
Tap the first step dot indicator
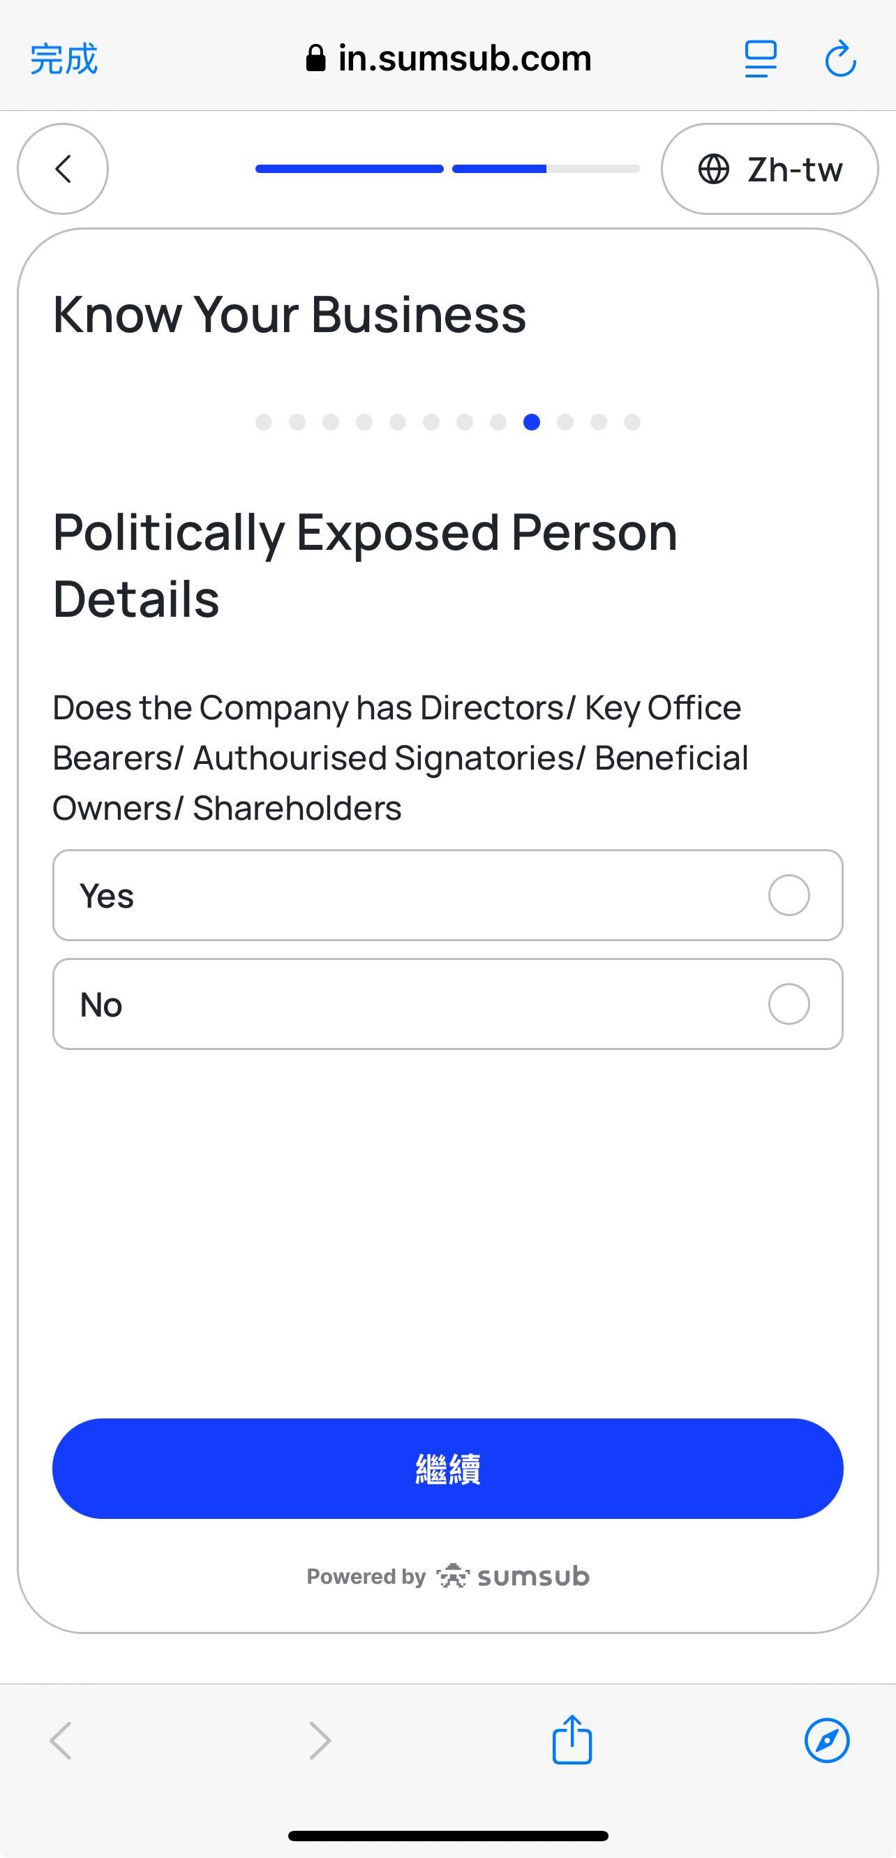(x=264, y=422)
